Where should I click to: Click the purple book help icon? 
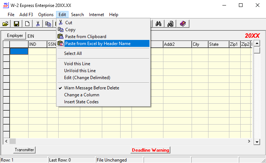(182, 24)
